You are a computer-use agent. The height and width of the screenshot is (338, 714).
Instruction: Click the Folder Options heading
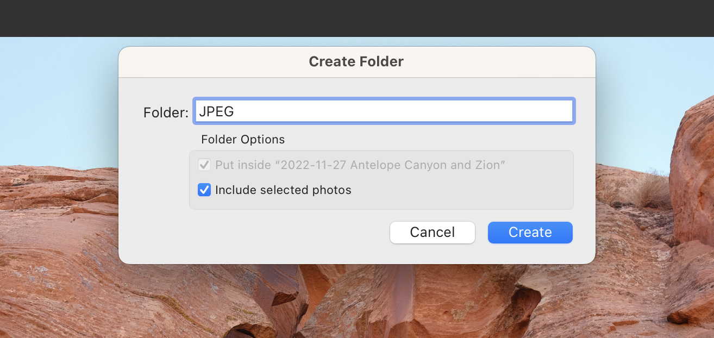click(x=243, y=139)
